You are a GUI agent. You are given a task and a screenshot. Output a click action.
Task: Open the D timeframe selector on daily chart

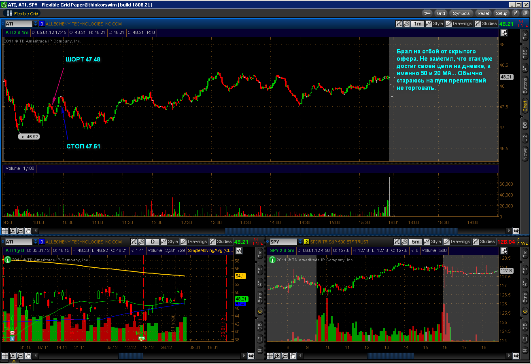pyautogui.click(x=152, y=242)
